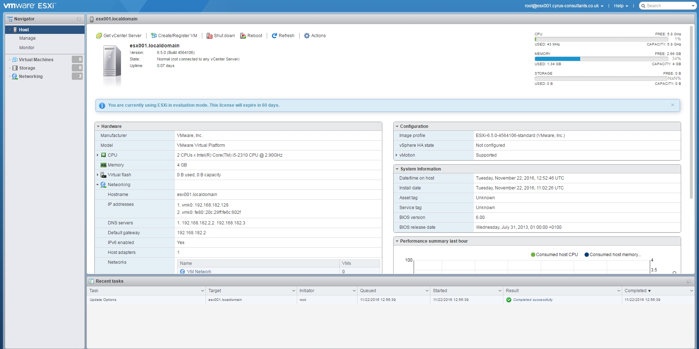699x349 pixels.
Task: Click the Create/Register VM button
Action: 174,36
